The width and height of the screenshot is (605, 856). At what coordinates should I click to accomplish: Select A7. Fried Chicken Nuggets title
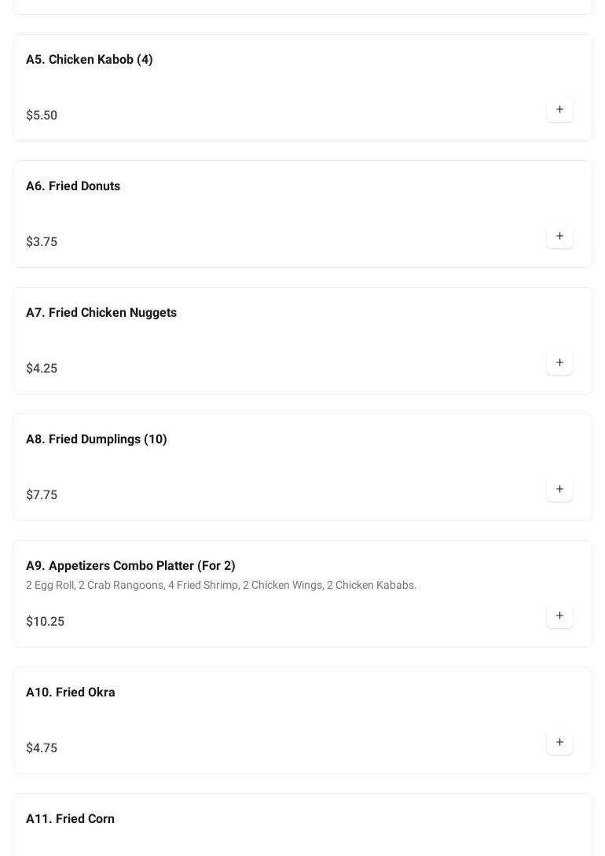coord(101,313)
